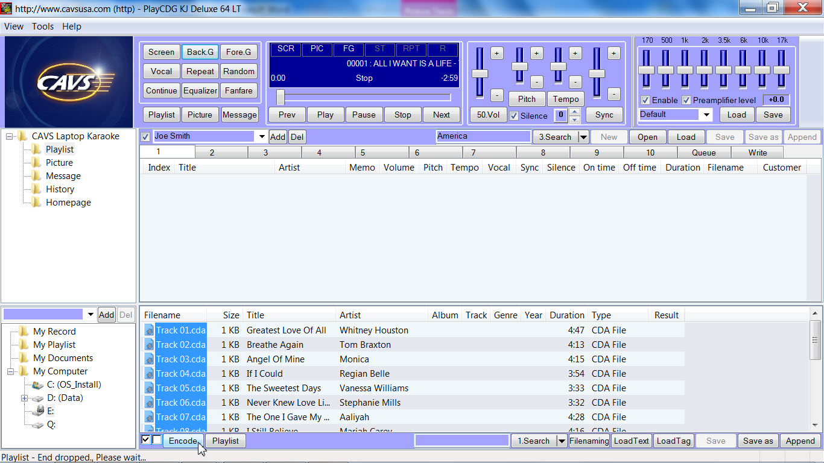Uncheck the checked box left of Encode

click(x=146, y=440)
